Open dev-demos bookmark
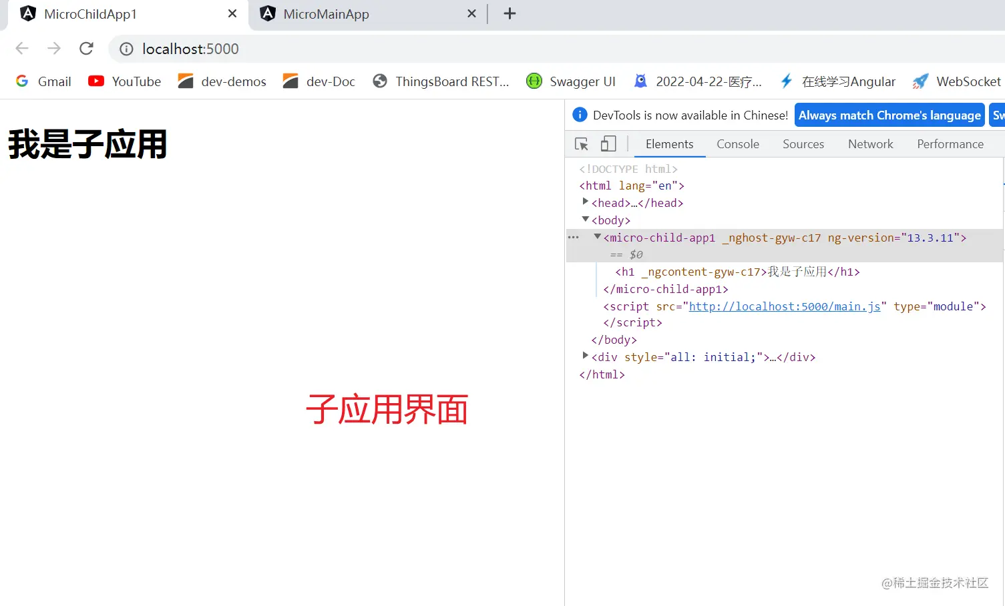 click(222, 81)
